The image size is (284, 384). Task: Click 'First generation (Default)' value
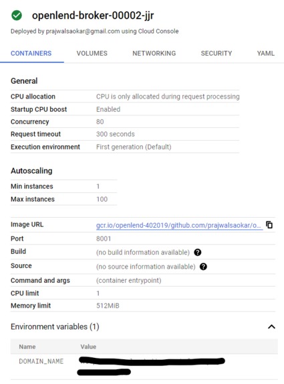(134, 147)
